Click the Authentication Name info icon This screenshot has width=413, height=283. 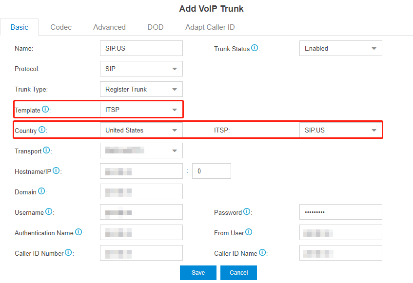[79, 232]
